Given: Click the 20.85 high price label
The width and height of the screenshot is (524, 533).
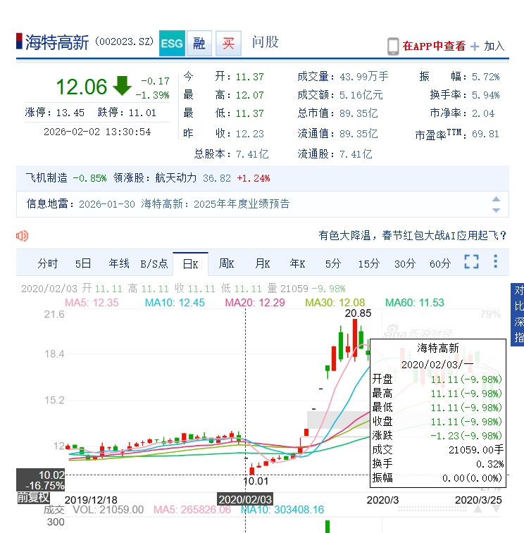Looking at the screenshot, I should [x=358, y=313].
